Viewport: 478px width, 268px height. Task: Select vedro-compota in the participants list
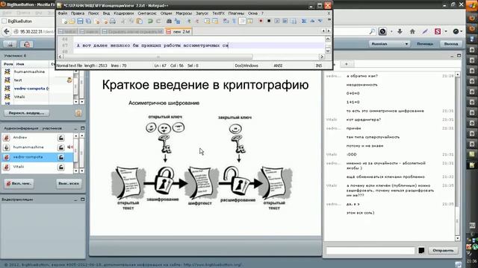31,89
